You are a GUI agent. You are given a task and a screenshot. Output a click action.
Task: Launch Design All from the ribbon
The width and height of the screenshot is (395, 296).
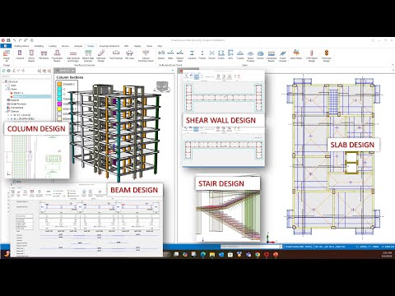7,55
